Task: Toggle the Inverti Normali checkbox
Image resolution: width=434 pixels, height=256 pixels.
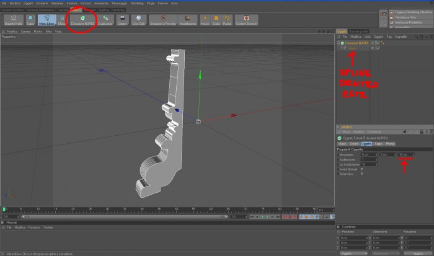Action: point(361,169)
